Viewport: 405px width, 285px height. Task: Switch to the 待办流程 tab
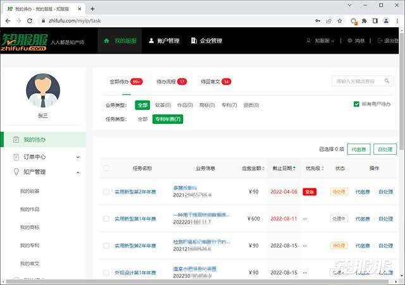171,82
